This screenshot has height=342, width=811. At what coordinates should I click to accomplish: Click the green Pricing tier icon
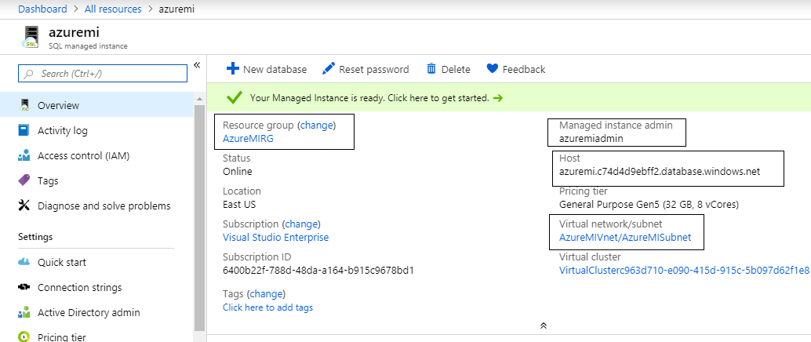tap(24, 337)
